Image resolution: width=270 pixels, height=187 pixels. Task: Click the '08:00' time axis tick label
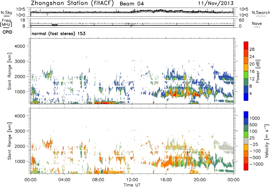(x=98, y=180)
